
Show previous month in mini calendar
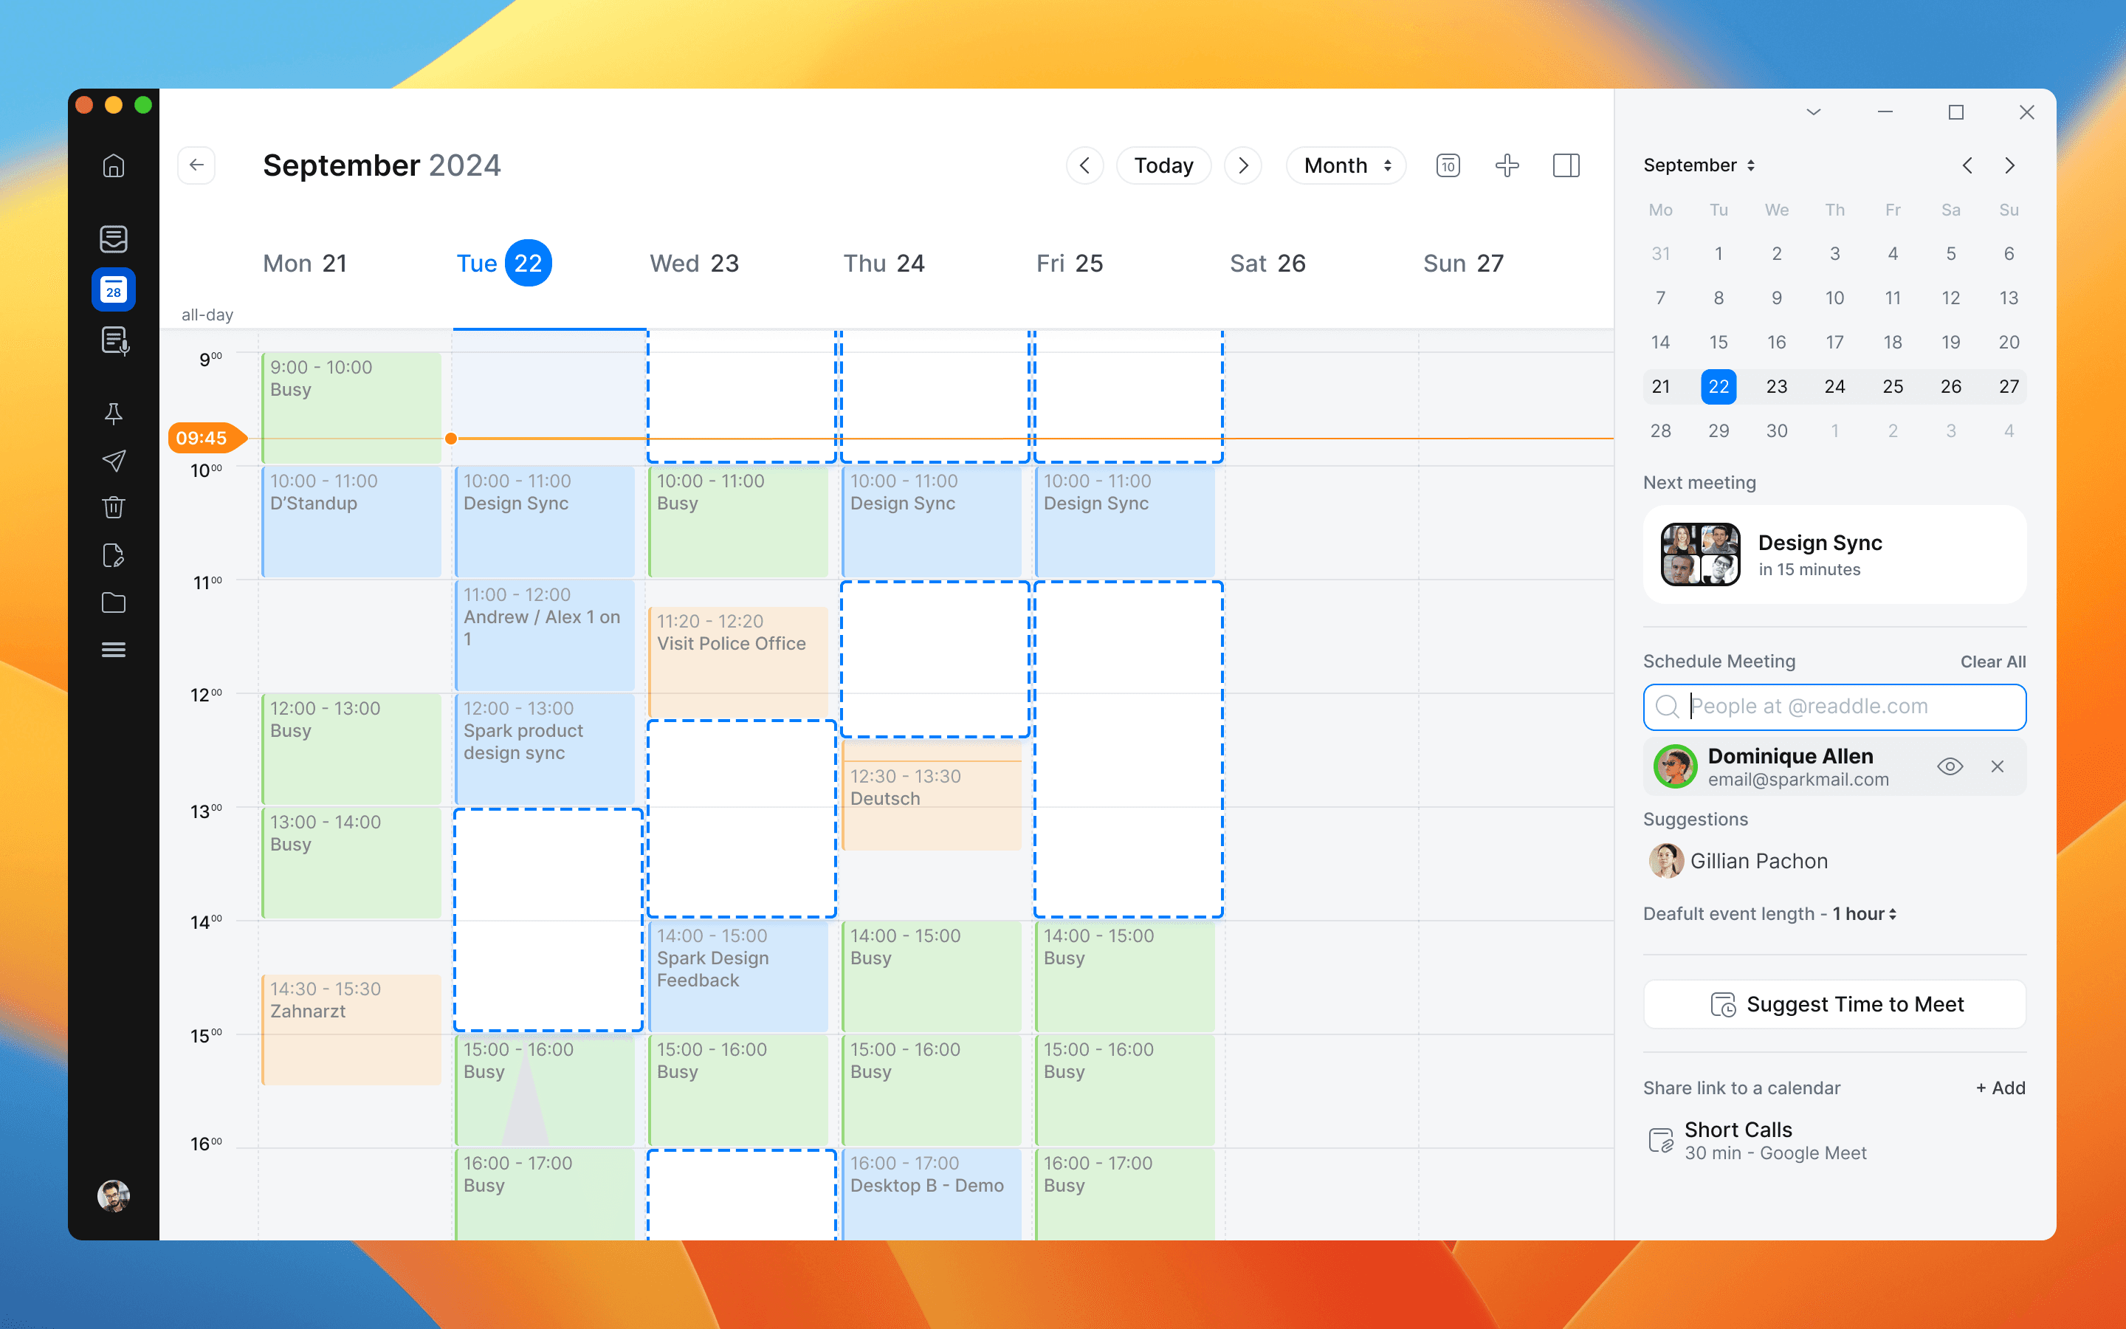pos(1967,165)
